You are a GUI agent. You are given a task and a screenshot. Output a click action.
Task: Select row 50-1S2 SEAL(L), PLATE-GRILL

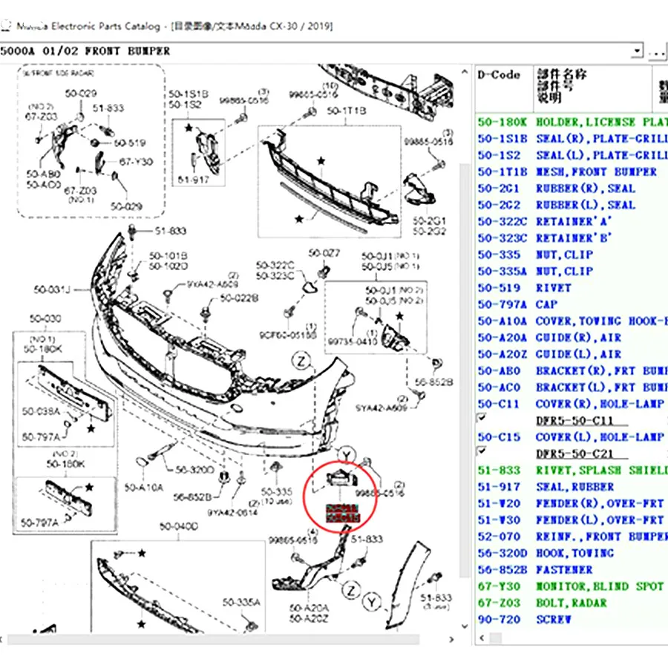pyautogui.click(x=572, y=156)
